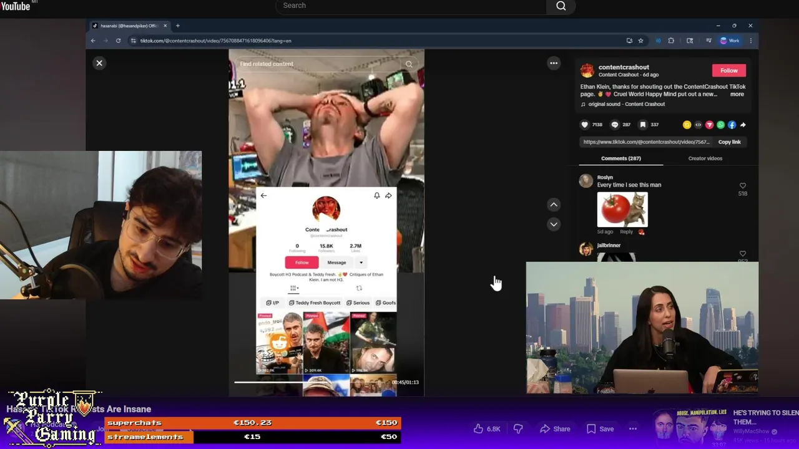This screenshot has height=449, width=799.
Task: Like jailbrinner's comment
Action: click(743, 254)
